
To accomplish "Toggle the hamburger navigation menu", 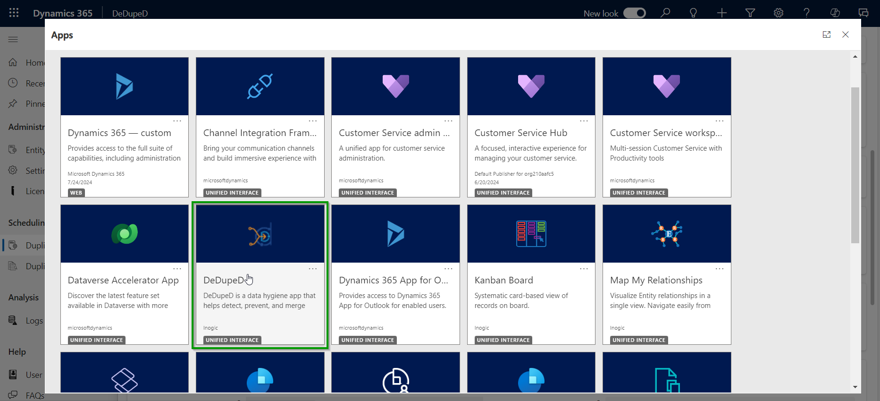I will pos(13,39).
